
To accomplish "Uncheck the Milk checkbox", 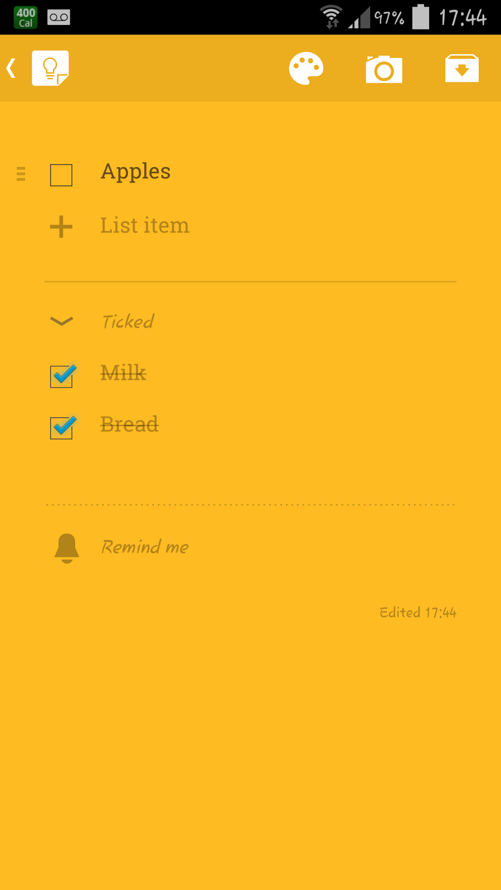I will click(62, 375).
